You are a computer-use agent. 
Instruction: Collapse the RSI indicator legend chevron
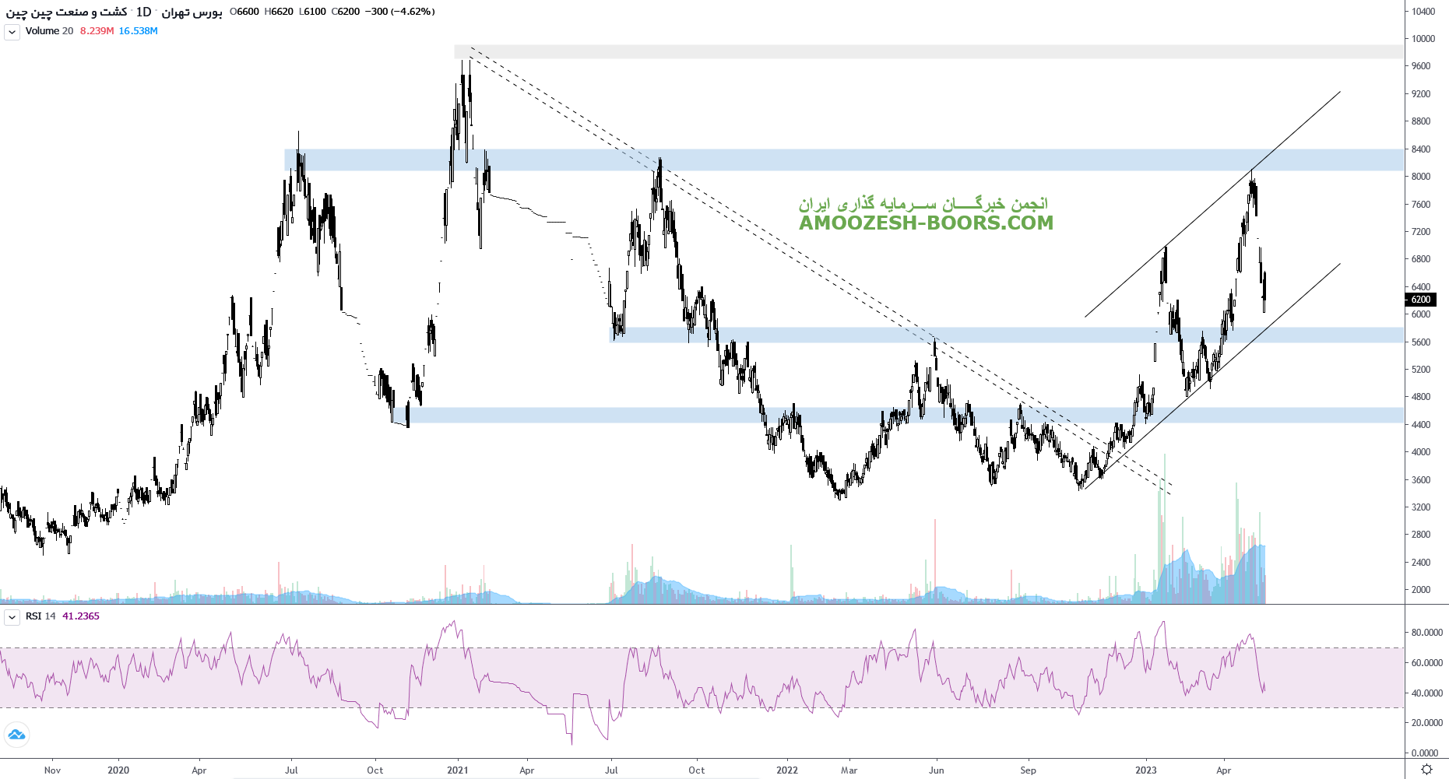point(12,617)
